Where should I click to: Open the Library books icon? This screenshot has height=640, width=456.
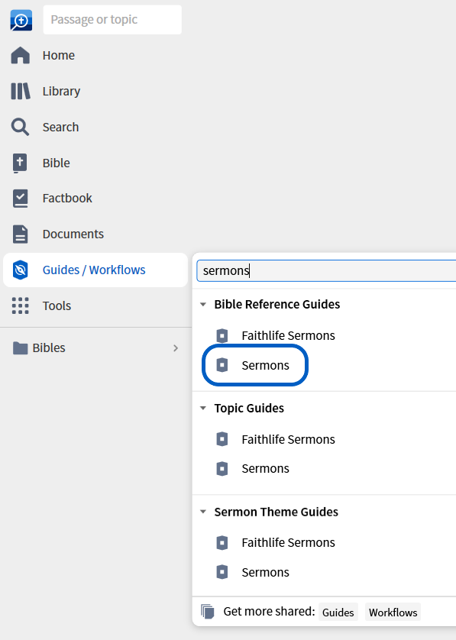click(x=21, y=91)
